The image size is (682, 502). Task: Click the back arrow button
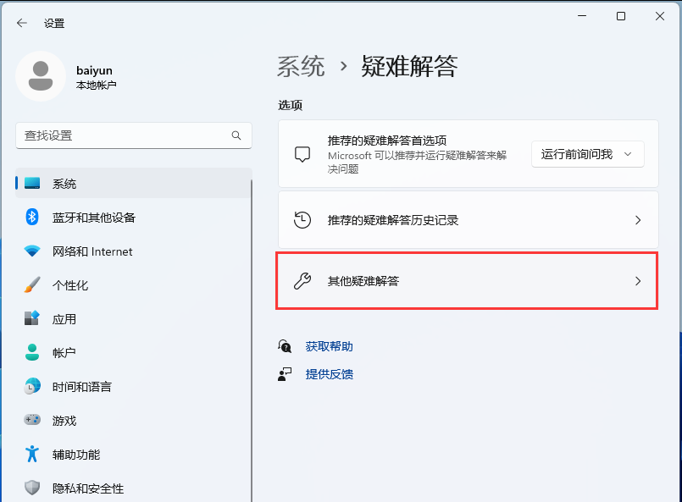point(21,23)
